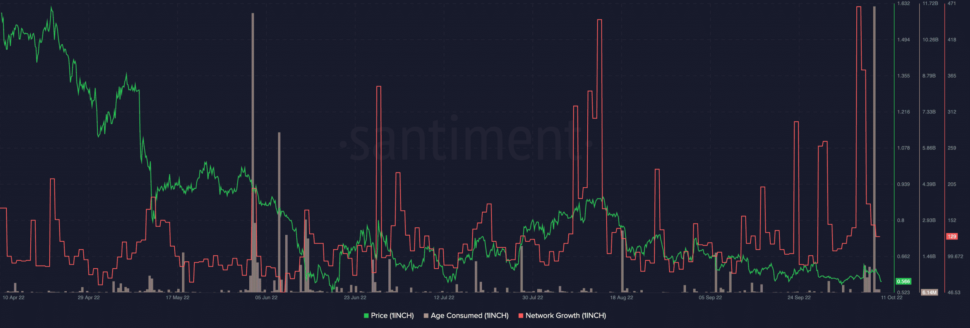The image size is (970, 328).
Task: Click the 0.939 price axis value
Action: point(903,184)
